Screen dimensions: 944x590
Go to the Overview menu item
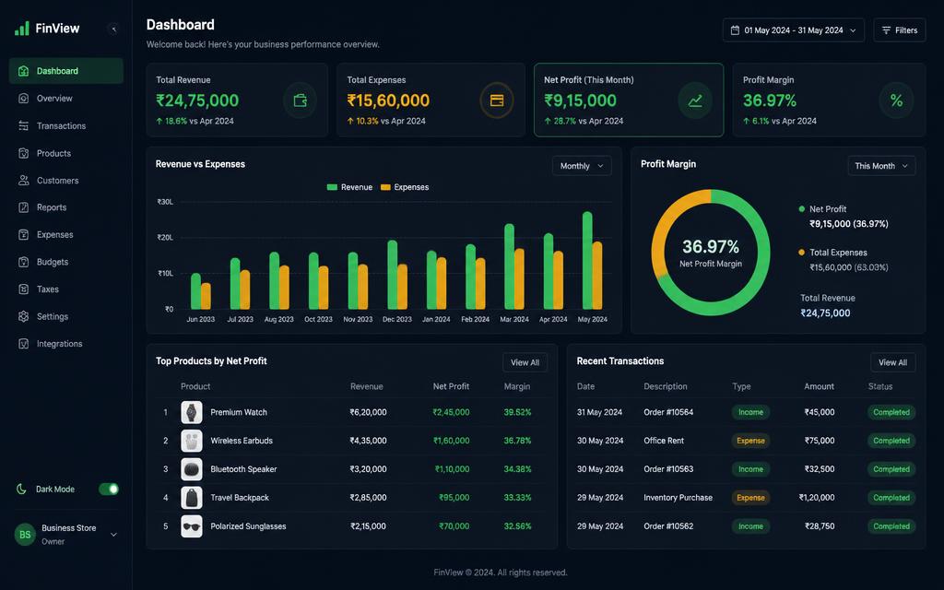pyautogui.click(x=66, y=98)
